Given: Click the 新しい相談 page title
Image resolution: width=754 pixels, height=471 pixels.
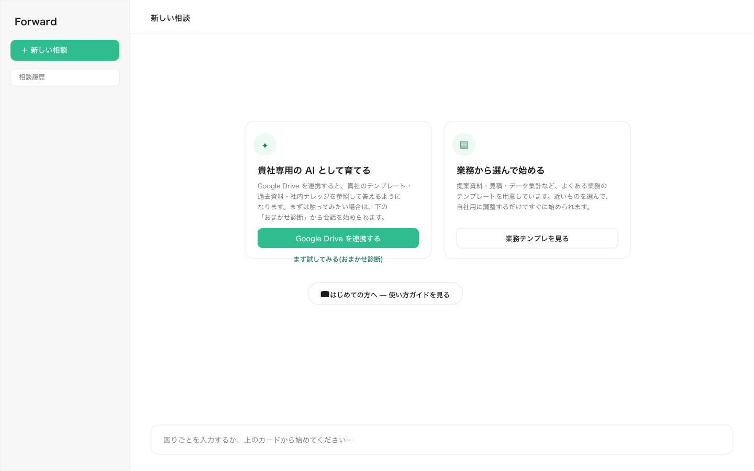Looking at the screenshot, I should point(170,18).
